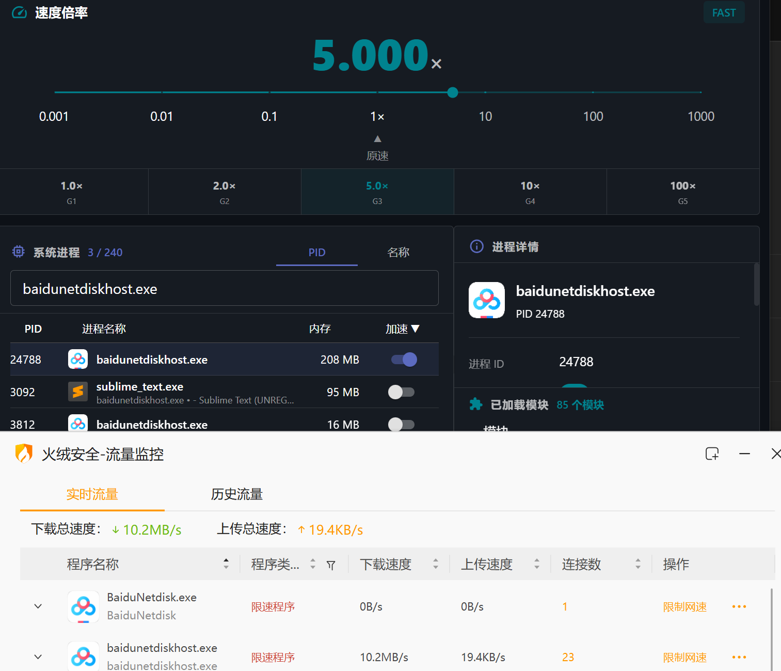Select the 100× G5 speed preset
The width and height of the screenshot is (781, 671).
click(683, 192)
